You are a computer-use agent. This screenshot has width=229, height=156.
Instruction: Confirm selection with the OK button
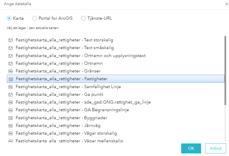click(191, 148)
